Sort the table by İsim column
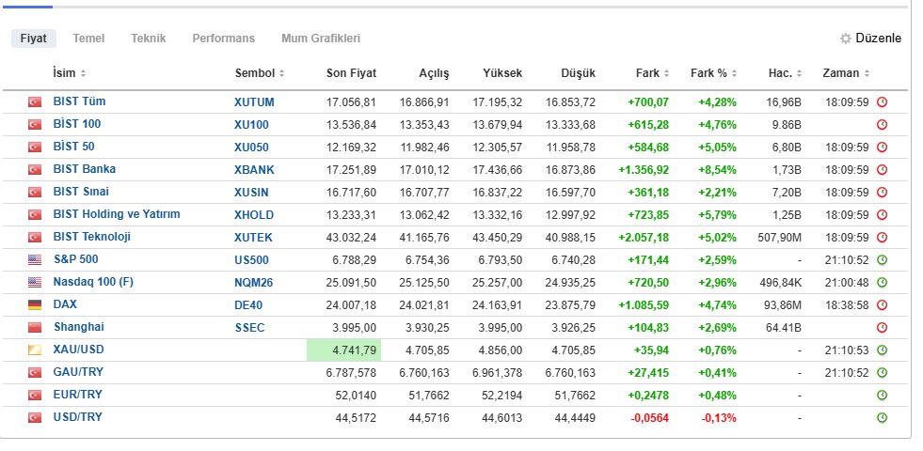The height and width of the screenshot is (451, 923). [70, 73]
